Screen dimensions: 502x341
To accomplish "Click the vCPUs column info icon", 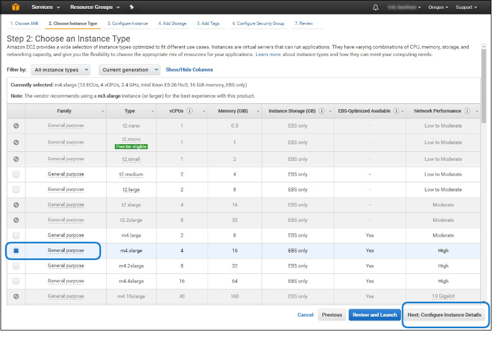I will (x=190, y=111).
